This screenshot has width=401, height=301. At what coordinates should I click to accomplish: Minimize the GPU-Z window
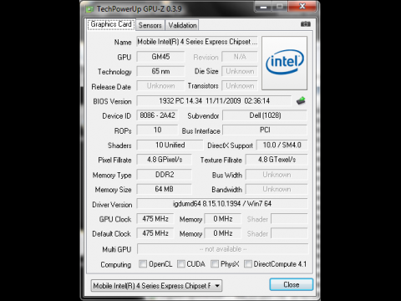[x=263, y=7]
